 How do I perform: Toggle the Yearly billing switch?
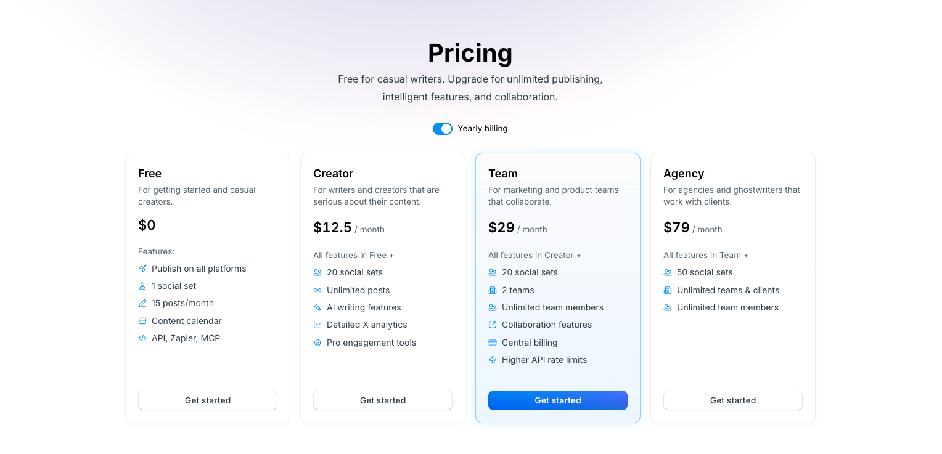click(x=442, y=128)
